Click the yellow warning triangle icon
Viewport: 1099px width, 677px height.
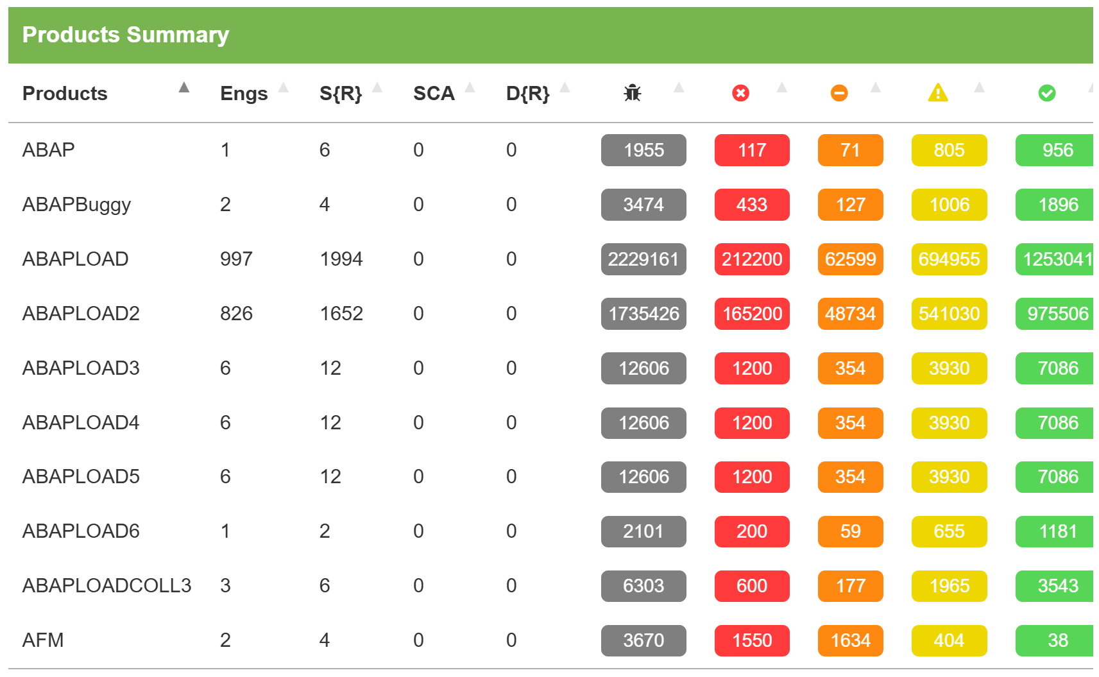pyautogui.click(x=937, y=93)
